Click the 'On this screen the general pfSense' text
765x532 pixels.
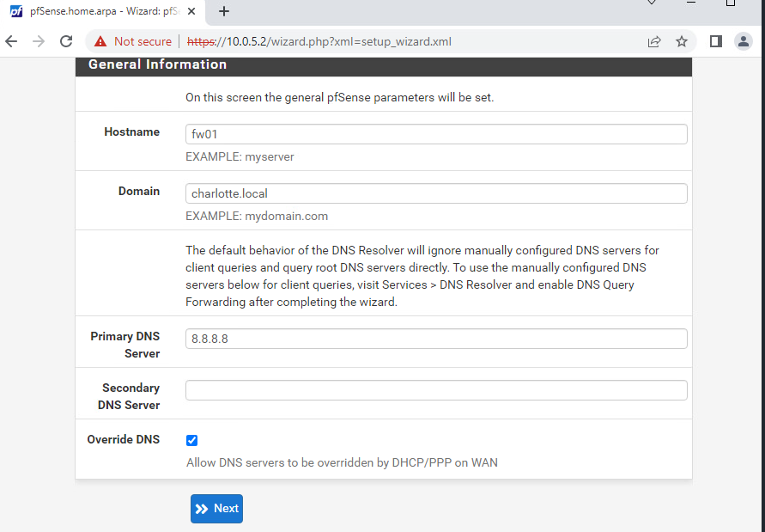(339, 97)
